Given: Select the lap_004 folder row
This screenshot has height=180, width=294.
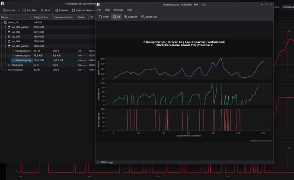Looking at the screenshot, I should coord(48,41).
